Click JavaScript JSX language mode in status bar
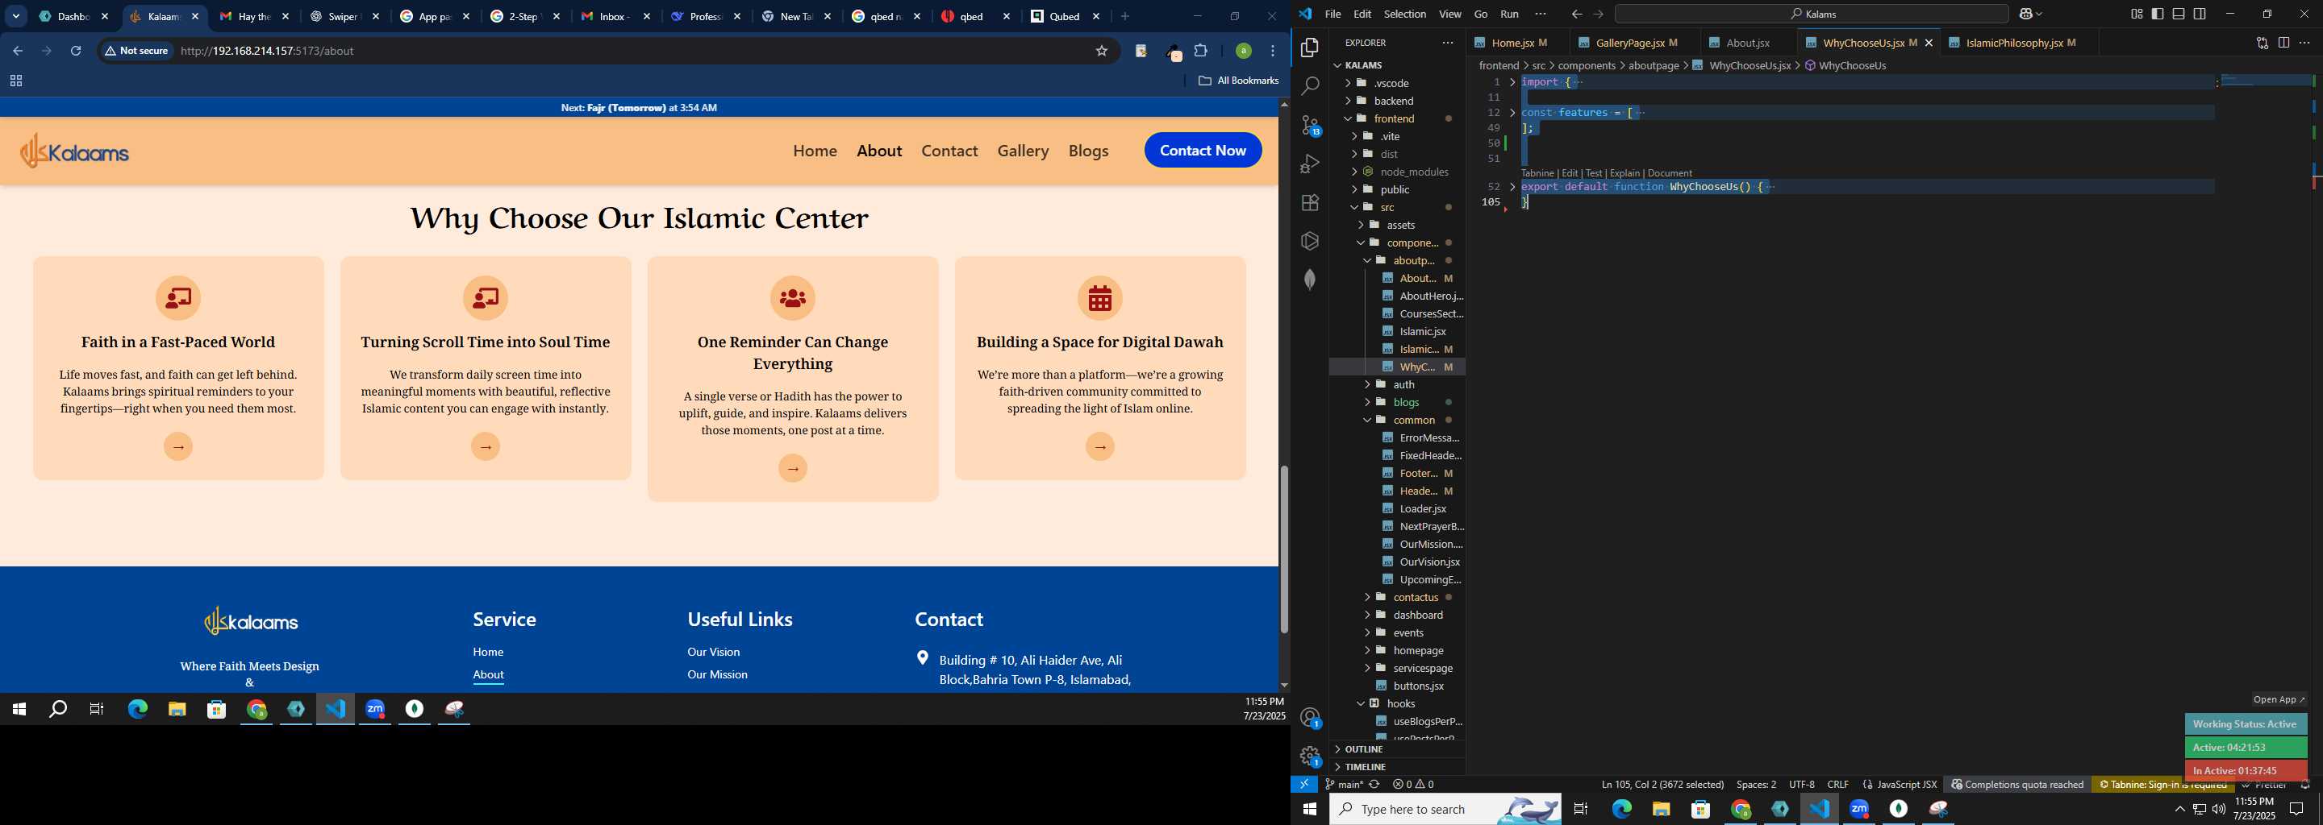The image size is (2323, 825). pyautogui.click(x=1901, y=785)
